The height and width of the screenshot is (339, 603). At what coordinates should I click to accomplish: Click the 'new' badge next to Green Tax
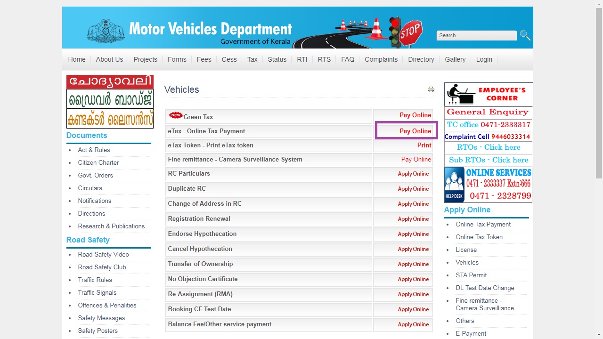pos(176,114)
